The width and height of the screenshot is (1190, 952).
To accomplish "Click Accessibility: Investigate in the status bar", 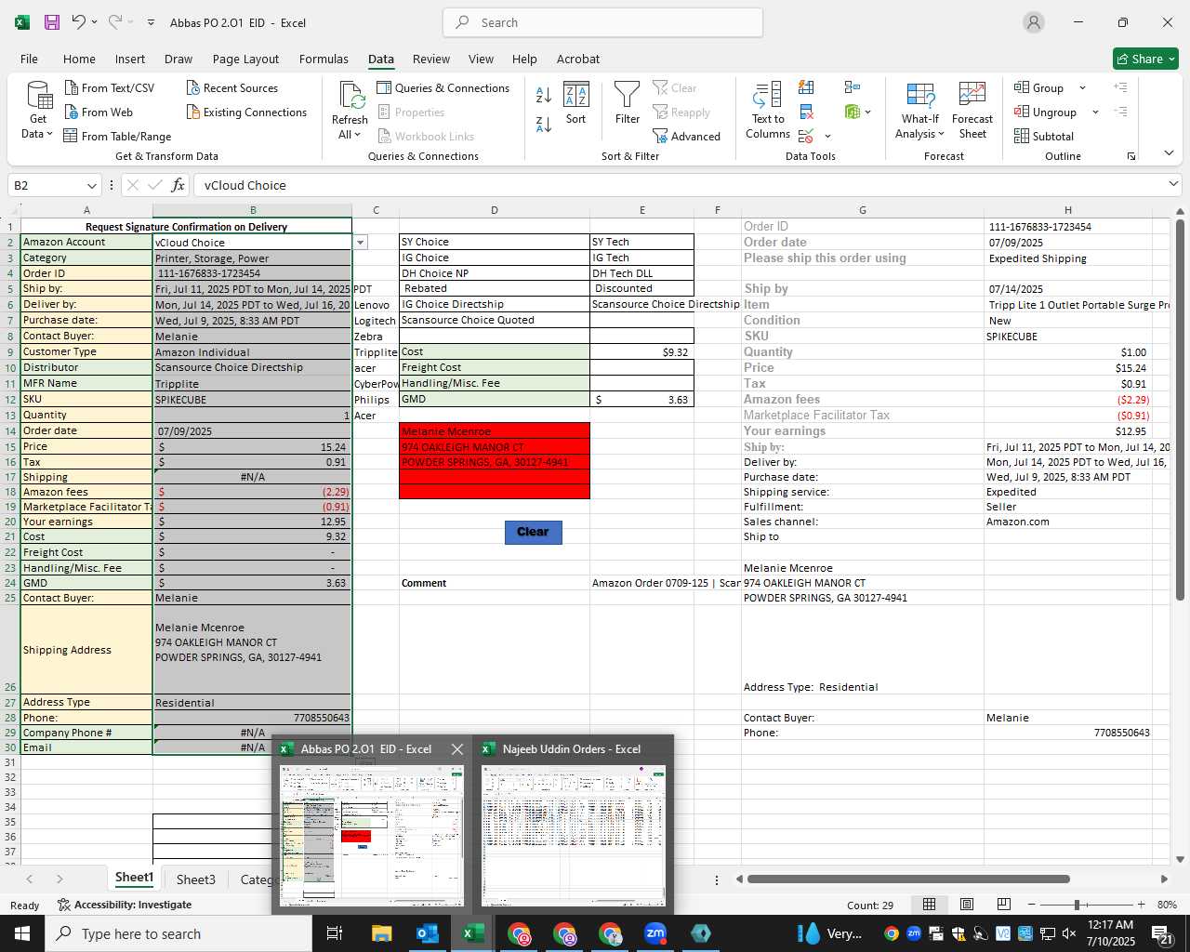I will [x=124, y=905].
